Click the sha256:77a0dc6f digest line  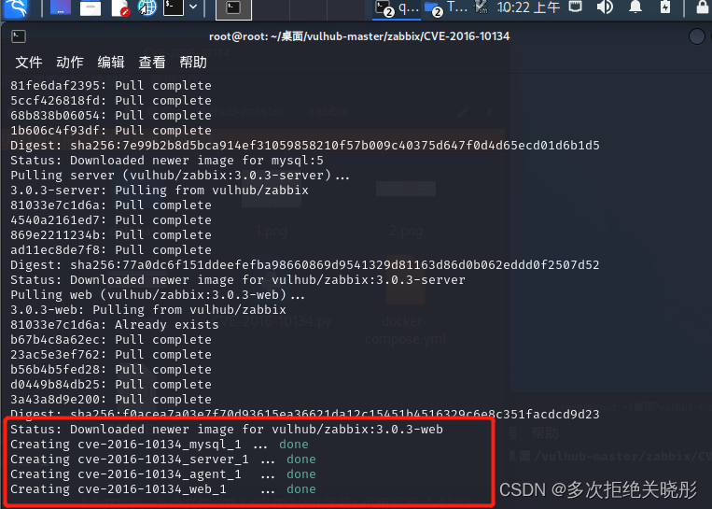[305, 265]
